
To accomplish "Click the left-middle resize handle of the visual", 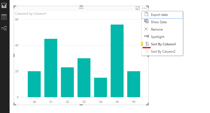I will point(14,55).
